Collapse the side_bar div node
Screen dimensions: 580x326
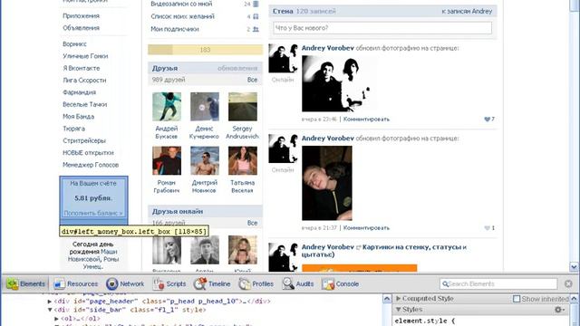(50, 310)
